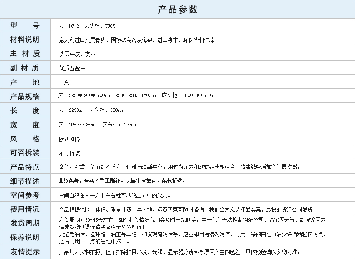Viewport: 355px width, 259px height.
Task: Select the 保养说明 row label
Action: coord(25,238)
